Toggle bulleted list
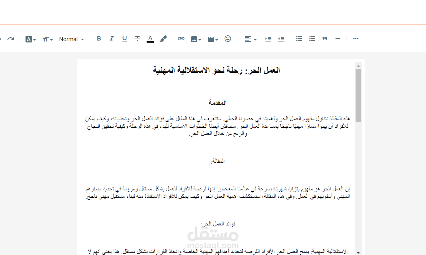426x255 pixels. point(299,39)
